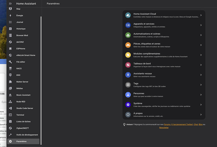
Task: Expand Appareils et services chevron
Action: [x=201, y=25]
